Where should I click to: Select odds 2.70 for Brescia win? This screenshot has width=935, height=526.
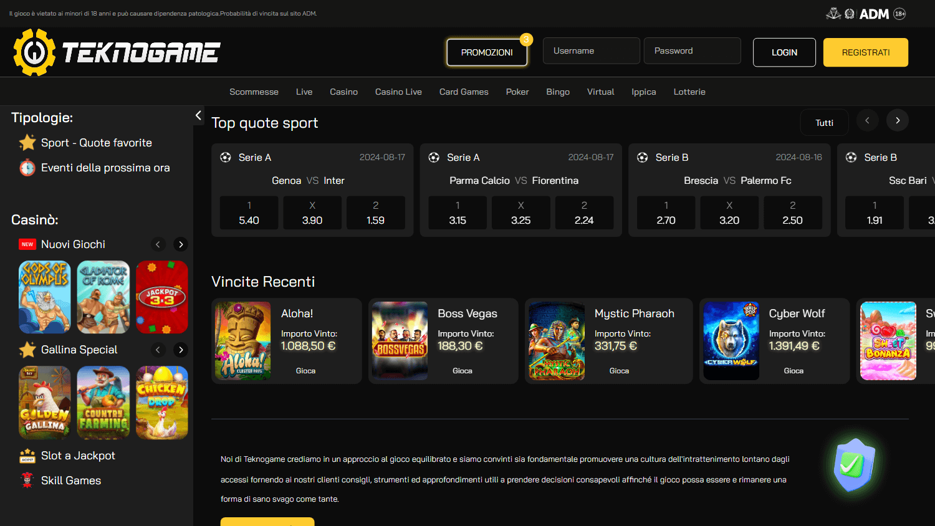(666, 213)
